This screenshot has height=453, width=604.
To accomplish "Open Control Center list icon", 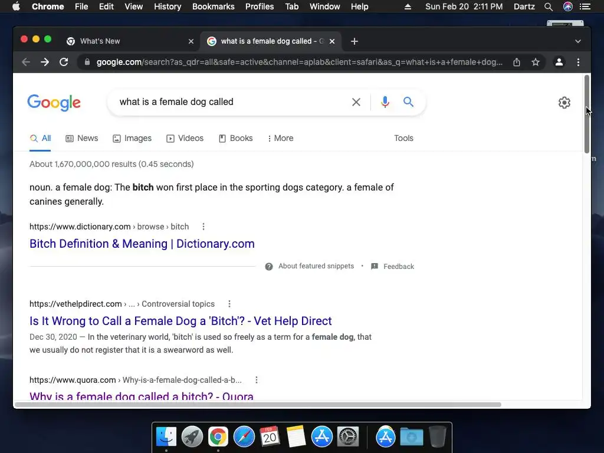I will tap(585, 6).
